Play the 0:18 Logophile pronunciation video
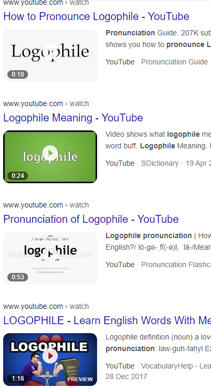The height and width of the screenshot is (387, 211). [x=50, y=55]
